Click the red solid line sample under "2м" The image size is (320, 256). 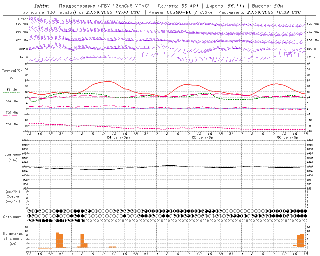coord(11,81)
